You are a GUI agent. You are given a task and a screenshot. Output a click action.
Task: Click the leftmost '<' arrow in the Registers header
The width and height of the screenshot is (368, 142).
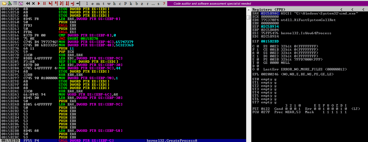coord(341,10)
